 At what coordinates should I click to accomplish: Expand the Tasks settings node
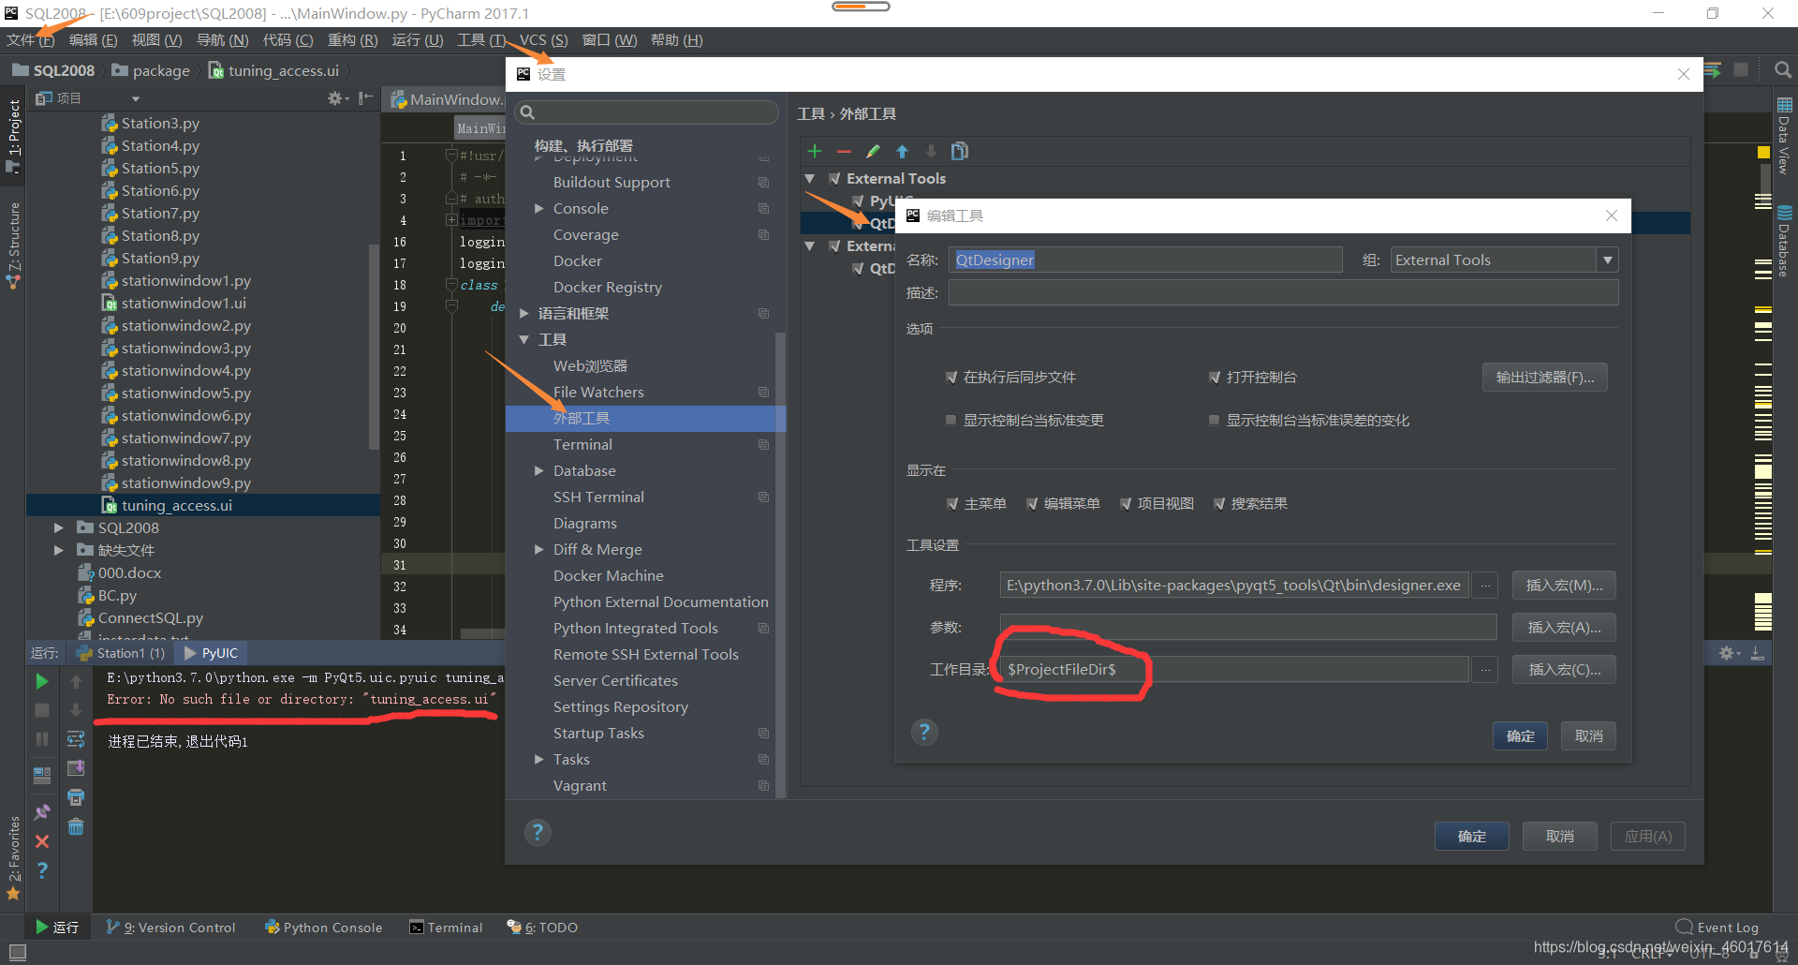[x=539, y=759]
